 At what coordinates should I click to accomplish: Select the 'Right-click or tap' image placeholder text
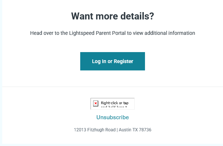tap(115, 103)
